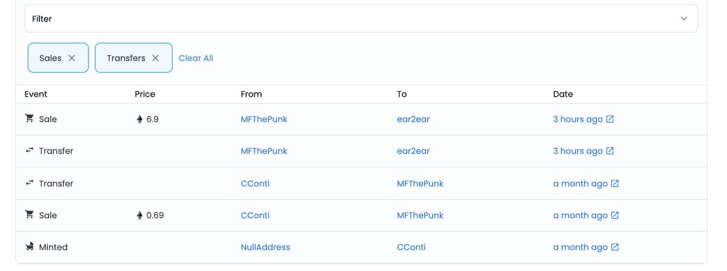Click the Price column header
Image resolution: width=727 pixels, height=271 pixels.
pos(145,94)
